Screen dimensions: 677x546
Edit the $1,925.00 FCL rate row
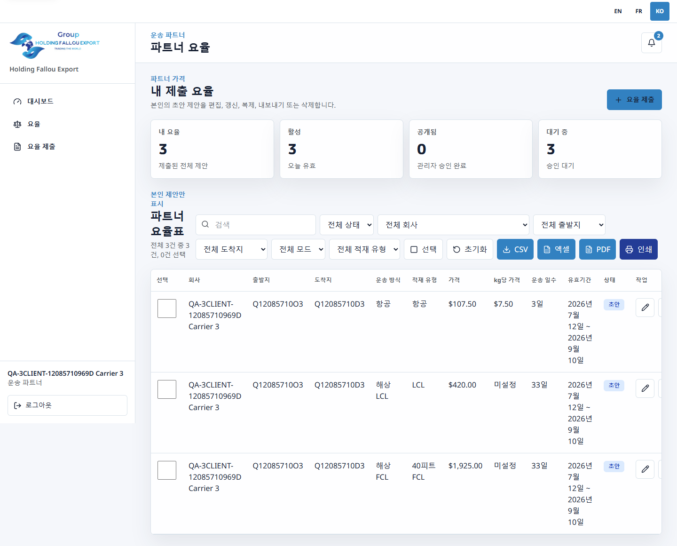pos(645,469)
